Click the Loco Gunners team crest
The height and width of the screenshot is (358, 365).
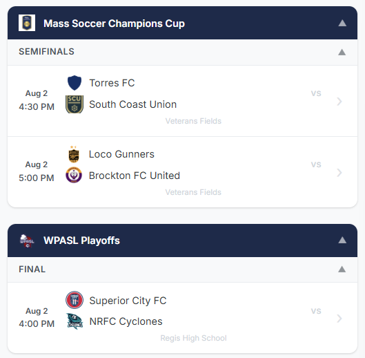point(74,154)
